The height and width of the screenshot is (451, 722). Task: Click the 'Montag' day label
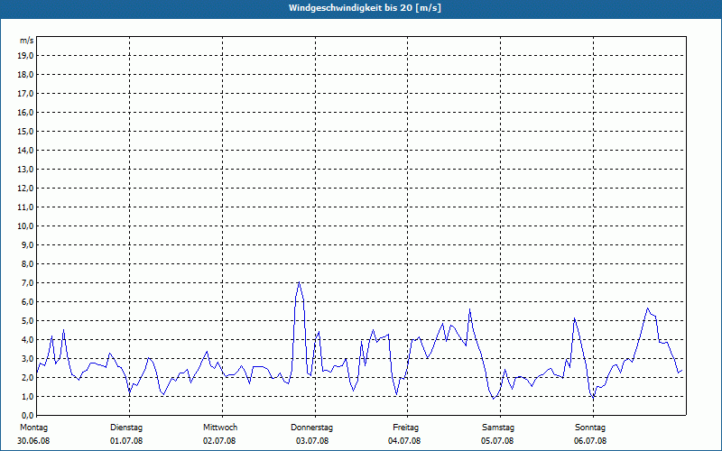34,428
